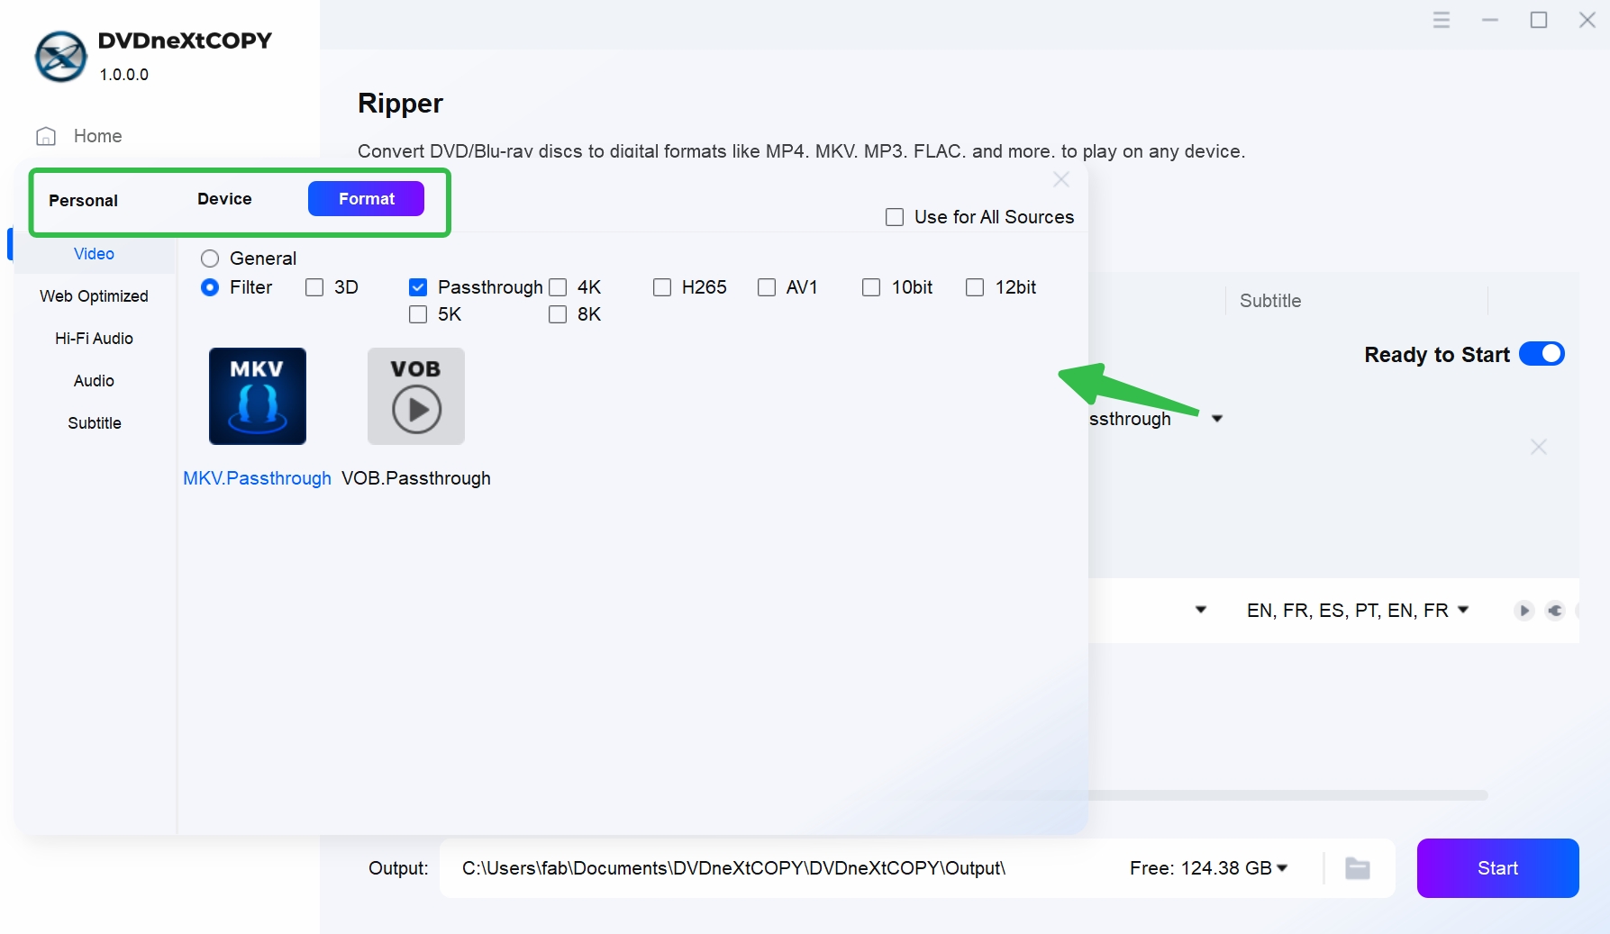Image resolution: width=1610 pixels, height=934 pixels.
Task: Click the DVDneXtCOPY logo icon
Action: pyautogui.click(x=61, y=56)
